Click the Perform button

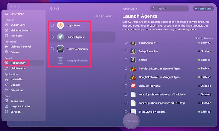click(131, 121)
